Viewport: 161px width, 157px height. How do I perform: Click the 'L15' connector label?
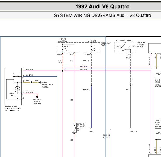[128, 55]
